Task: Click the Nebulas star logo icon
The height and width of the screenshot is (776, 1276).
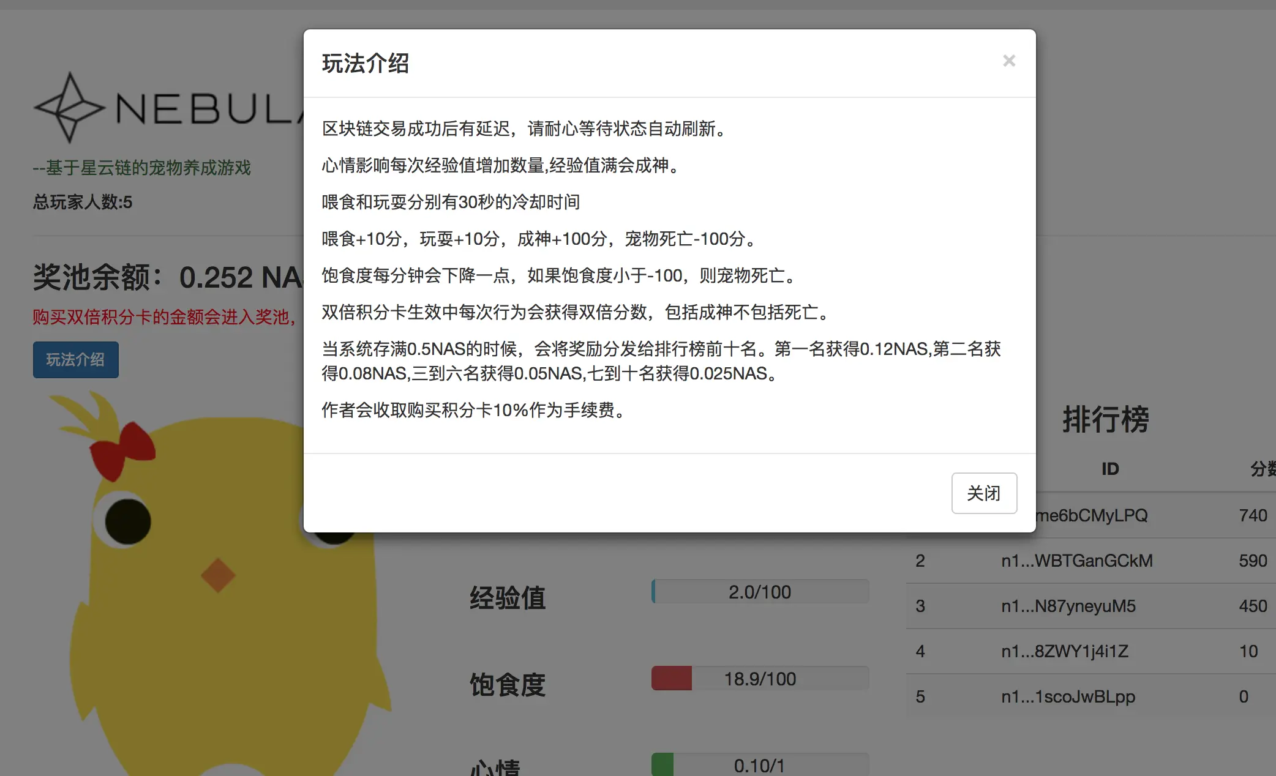Action: (69, 108)
